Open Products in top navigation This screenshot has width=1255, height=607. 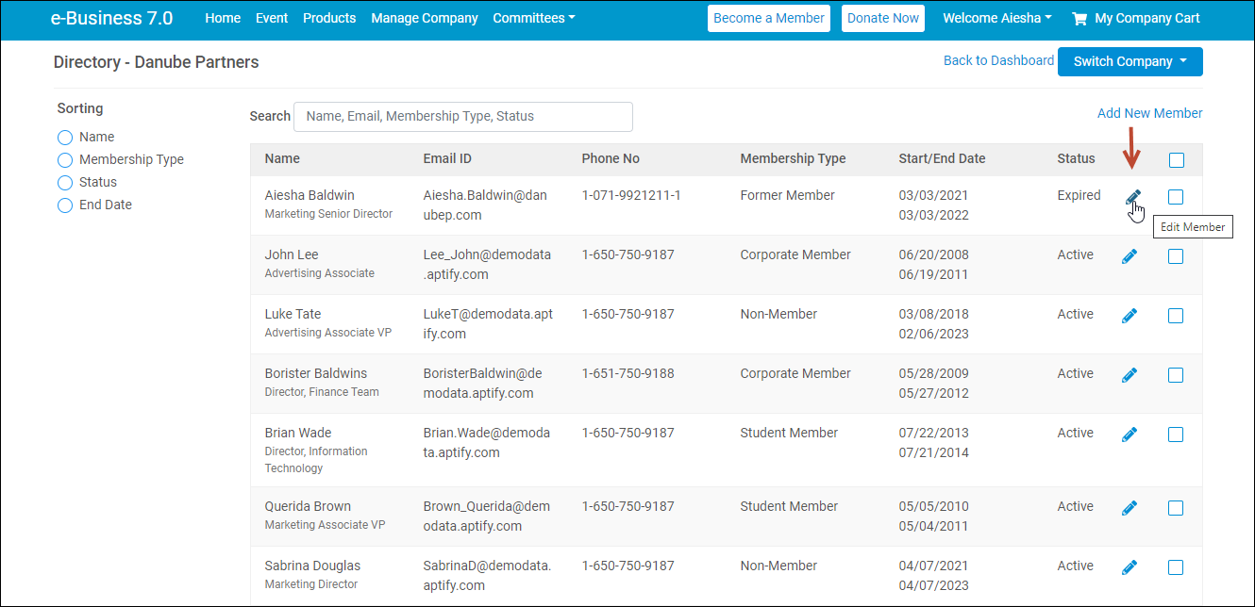[x=329, y=18]
